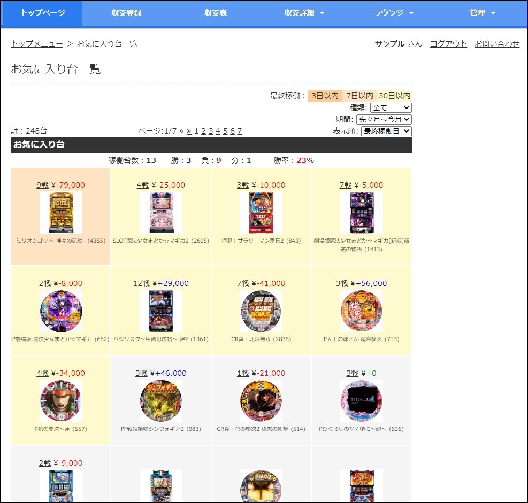
Task: Select CR真・花の慶次2 漆黒の衝撃 image
Action: pos(261,401)
